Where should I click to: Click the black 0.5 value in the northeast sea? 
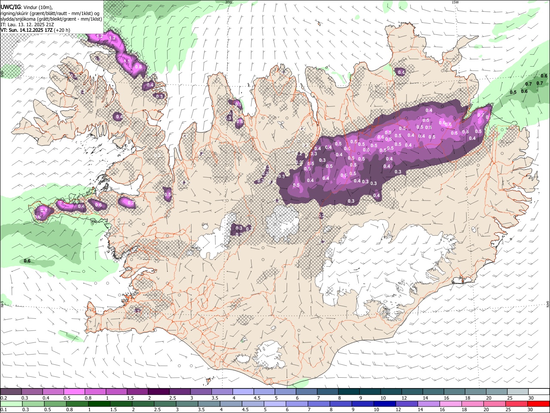coord(513,92)
